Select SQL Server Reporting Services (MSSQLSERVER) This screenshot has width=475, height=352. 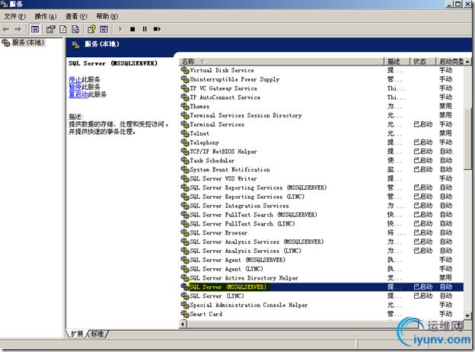(322, 187)
